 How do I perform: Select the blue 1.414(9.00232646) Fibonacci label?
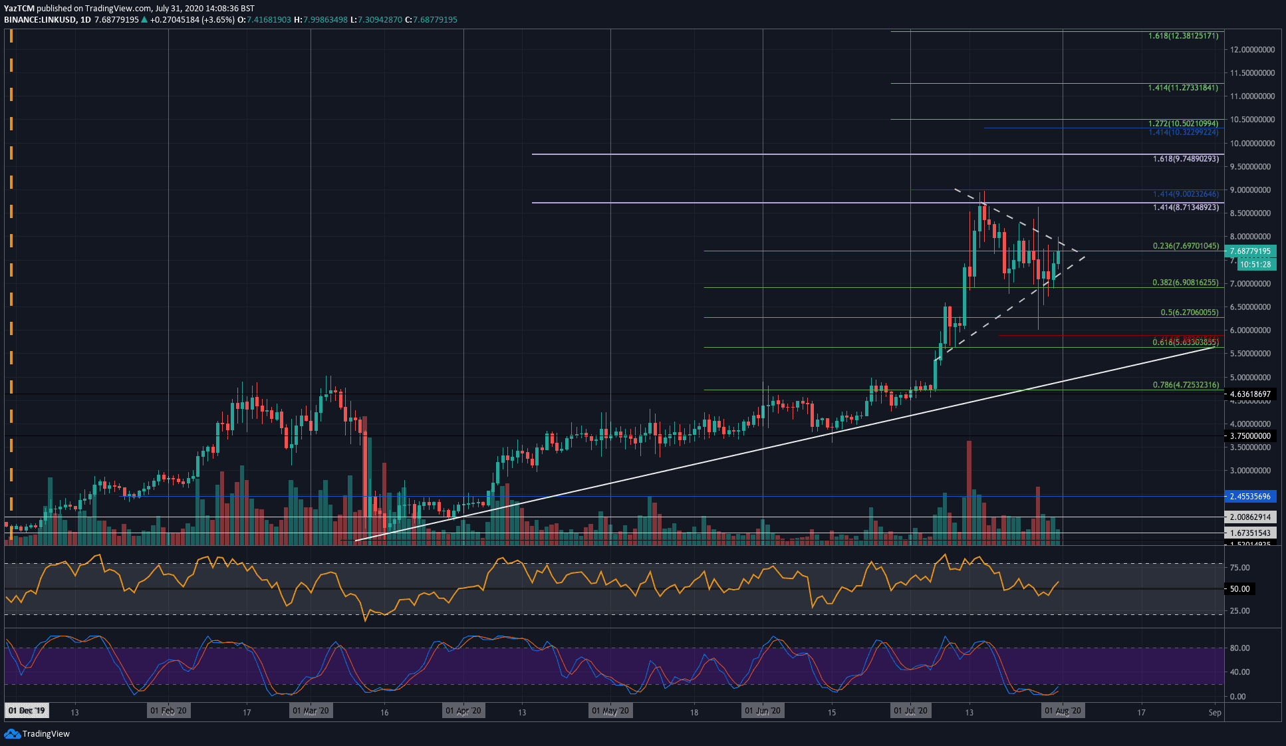click(1186, 194)
